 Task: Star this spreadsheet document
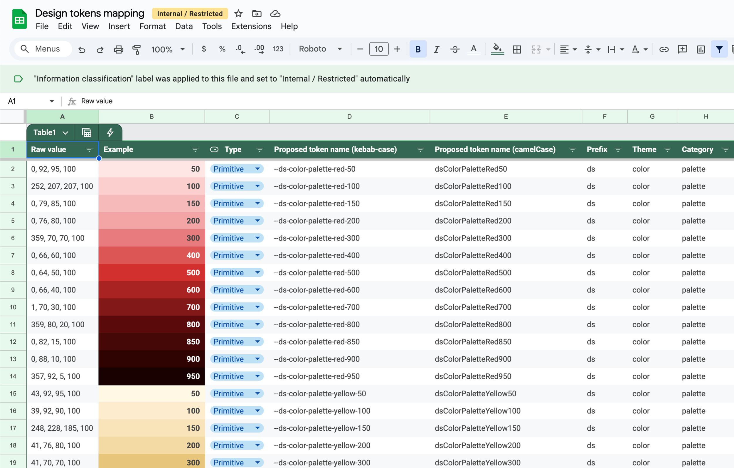(238, 14)
